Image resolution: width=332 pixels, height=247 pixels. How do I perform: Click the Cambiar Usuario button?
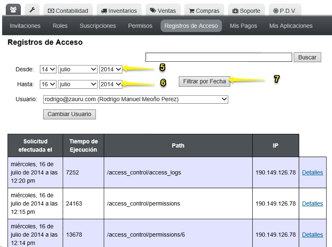coord(69,114)
